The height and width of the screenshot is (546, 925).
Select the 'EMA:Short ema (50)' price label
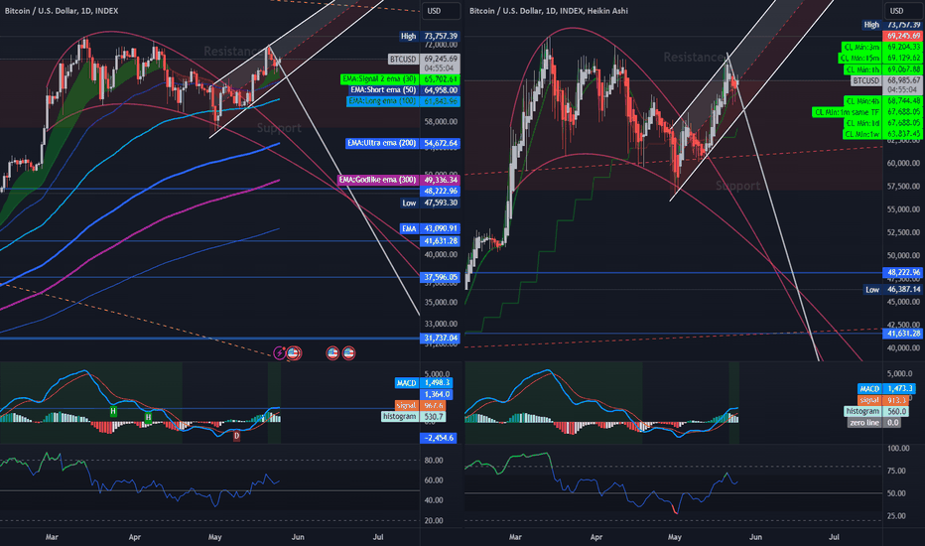tap(404, 89)
